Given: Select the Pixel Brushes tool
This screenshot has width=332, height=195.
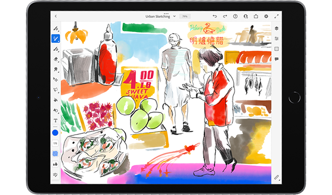Looking at the screenshot, I should click(x=56, y=29).
